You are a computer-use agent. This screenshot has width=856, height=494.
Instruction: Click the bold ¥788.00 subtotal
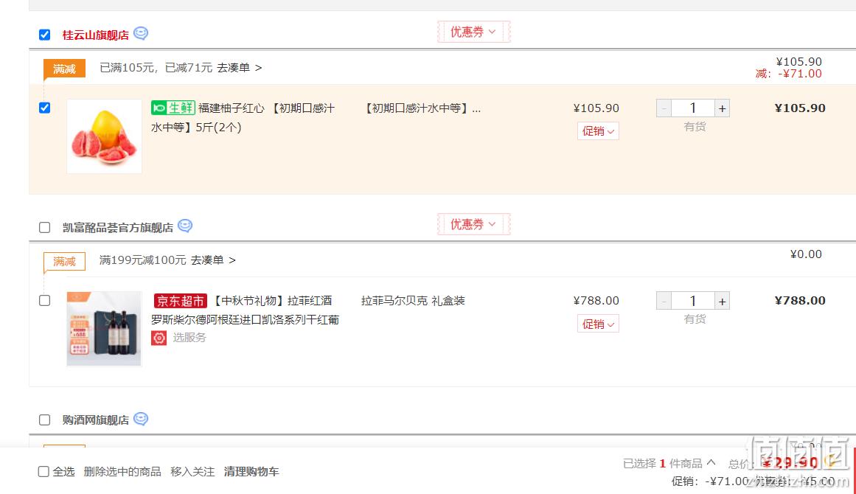(800, 300)
